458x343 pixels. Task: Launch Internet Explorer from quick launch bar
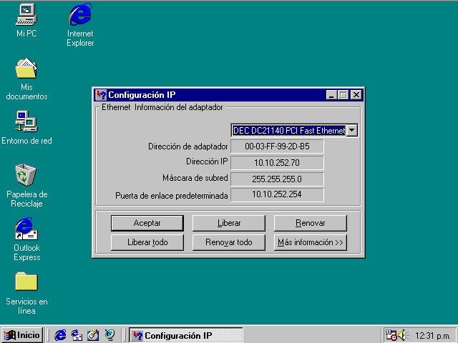(61, 335)
